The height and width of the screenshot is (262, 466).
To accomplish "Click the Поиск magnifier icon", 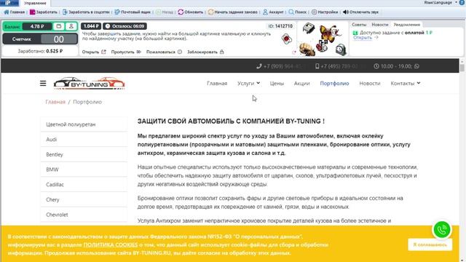I will [291, 12].
